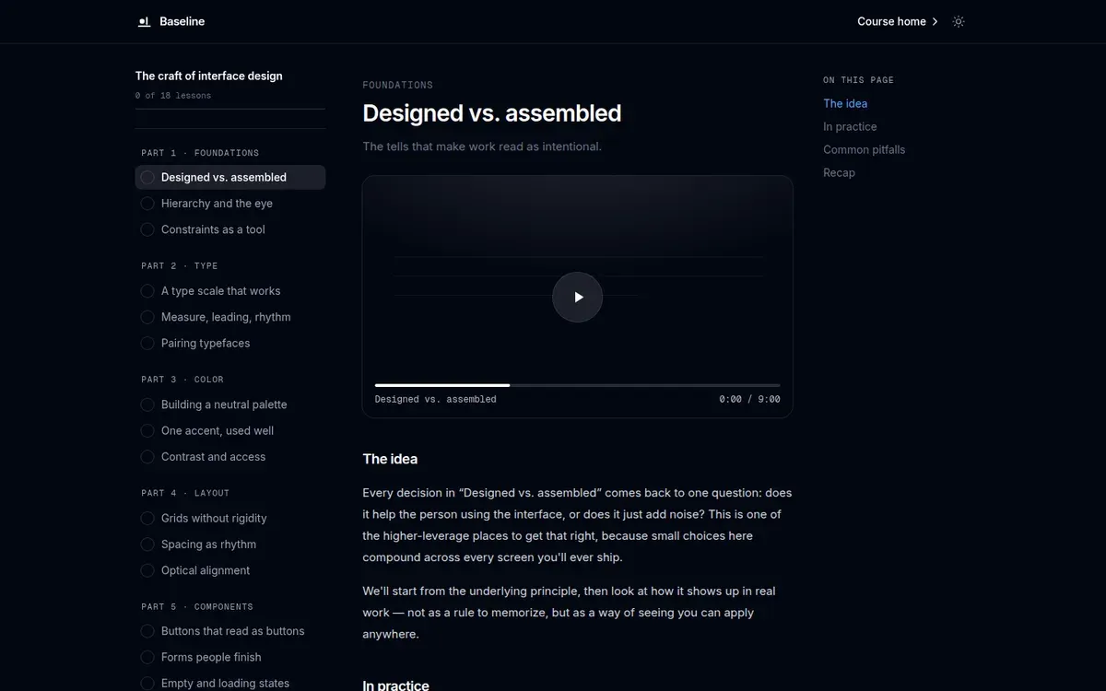Open Grids without rigidity lesson

coord(230,518)
